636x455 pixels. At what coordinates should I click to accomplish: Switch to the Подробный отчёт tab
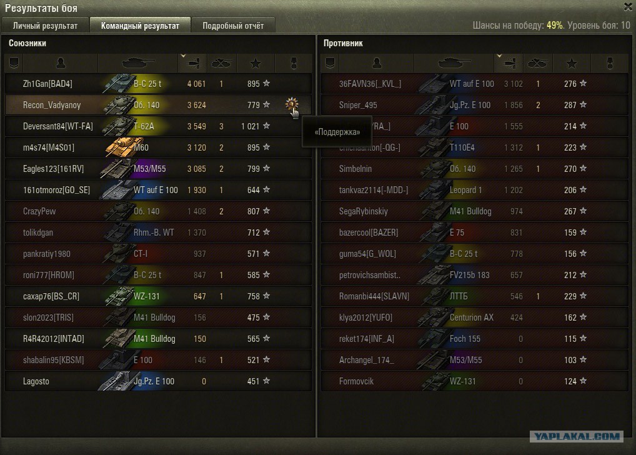pyautogui.click(x=233, y=26)
